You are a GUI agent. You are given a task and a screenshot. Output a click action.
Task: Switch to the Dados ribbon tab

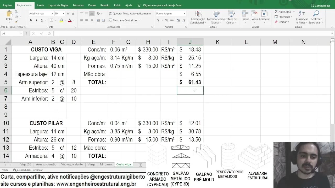(x=92, y=5)
